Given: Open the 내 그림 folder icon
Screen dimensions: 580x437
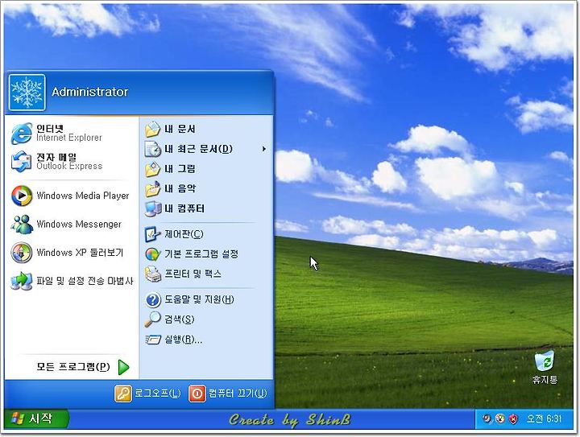Looking at the screenshot, I should pyautogui.click(x=153, y=169).
